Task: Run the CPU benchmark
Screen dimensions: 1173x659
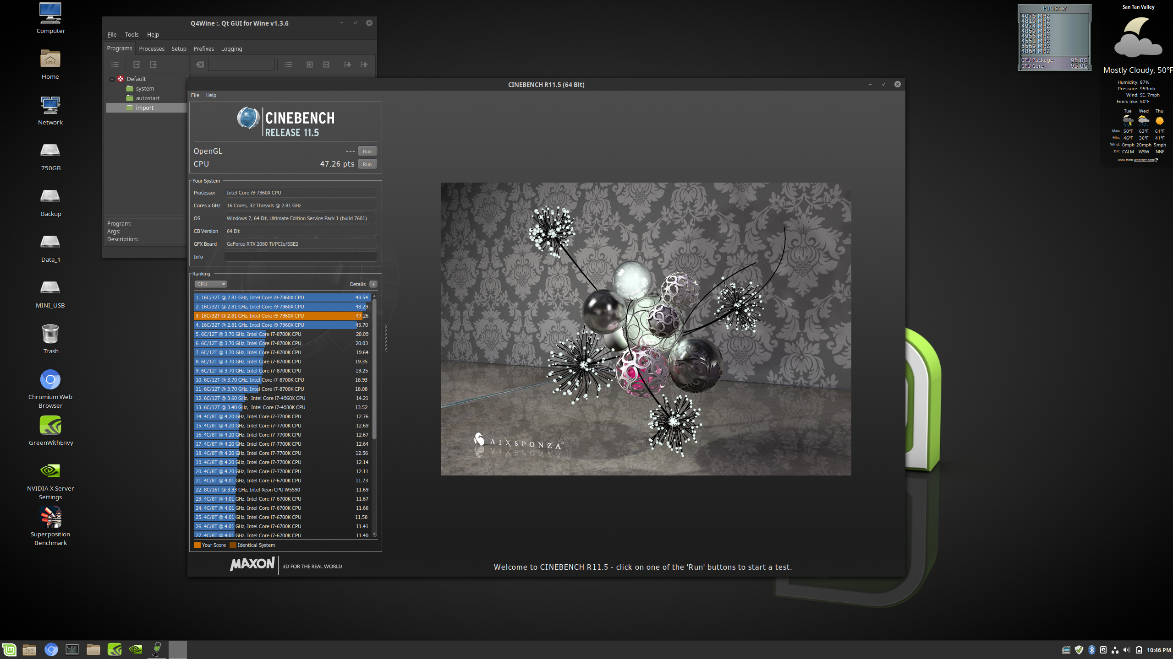Action: click(x=367, y=164)
